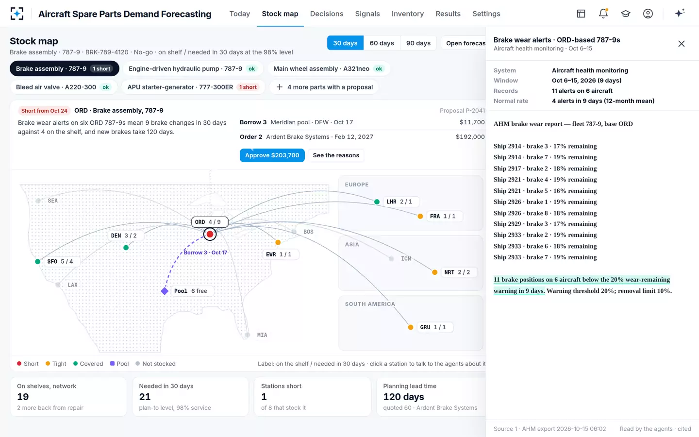Close the Brake wear alerts panel

682,44
